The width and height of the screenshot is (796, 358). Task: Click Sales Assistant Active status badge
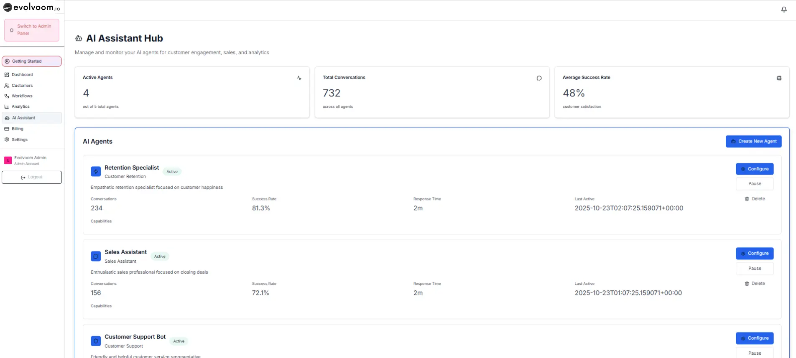point(160,256)
